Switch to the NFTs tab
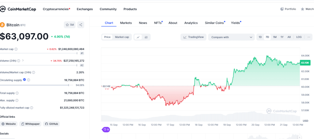This screenshot has height=139, width=314. tap(158, 23)
